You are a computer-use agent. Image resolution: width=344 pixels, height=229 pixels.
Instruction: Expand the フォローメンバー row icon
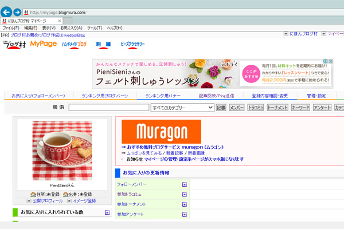(x=185, y=184)
